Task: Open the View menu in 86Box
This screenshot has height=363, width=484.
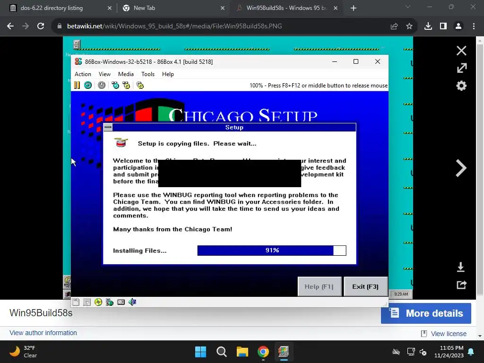Action: (104, 74)
